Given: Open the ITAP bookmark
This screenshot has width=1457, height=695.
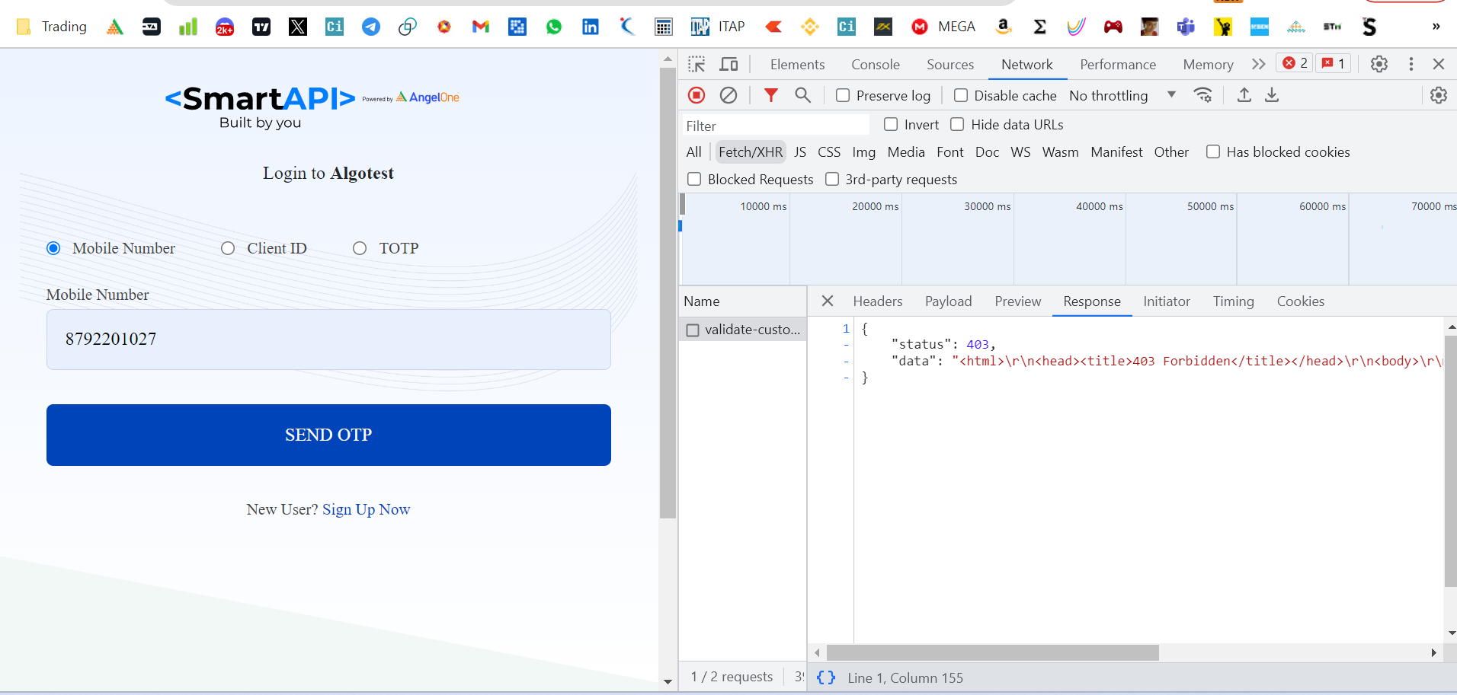Looking at the screenshot, I should pyautogui.click(x=718, y=27).
